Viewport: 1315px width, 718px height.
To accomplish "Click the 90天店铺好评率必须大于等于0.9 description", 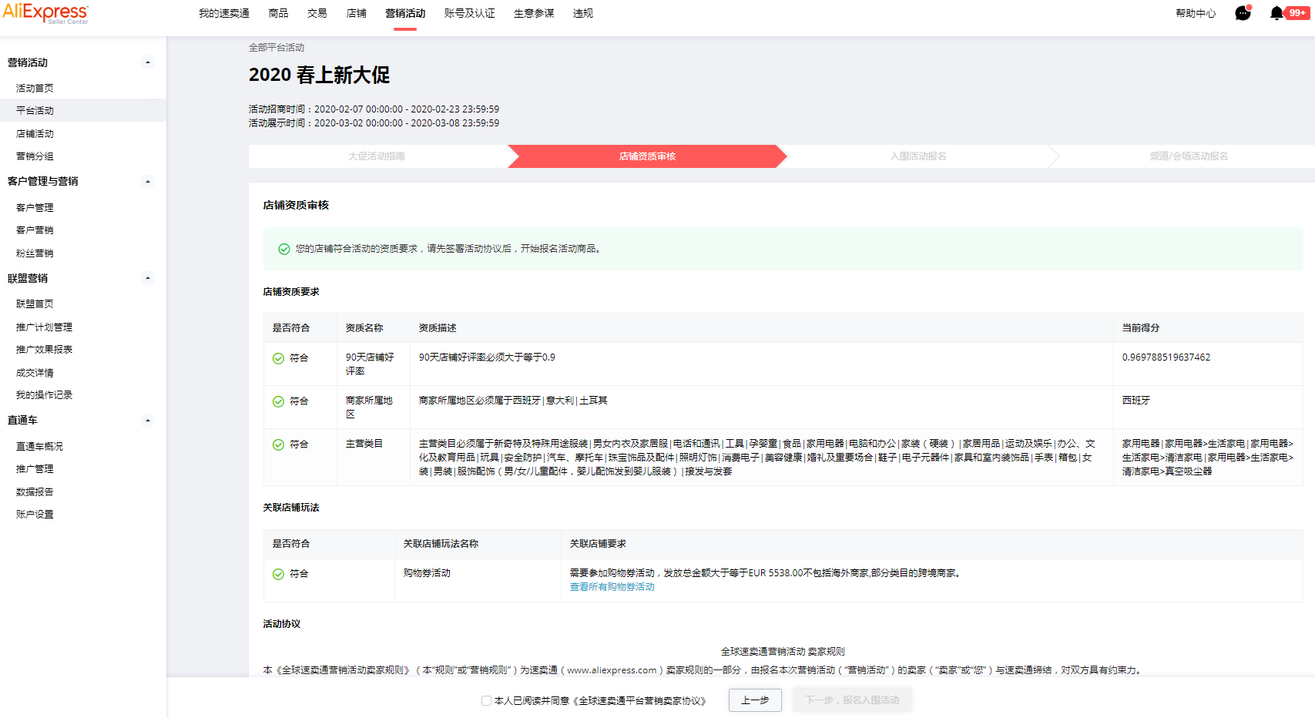I will tap(487, 357).
